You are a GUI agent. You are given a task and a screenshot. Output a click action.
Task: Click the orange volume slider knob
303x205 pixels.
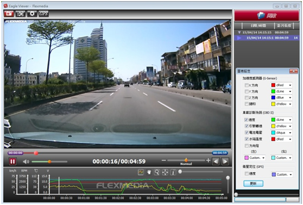pos(49,161)
